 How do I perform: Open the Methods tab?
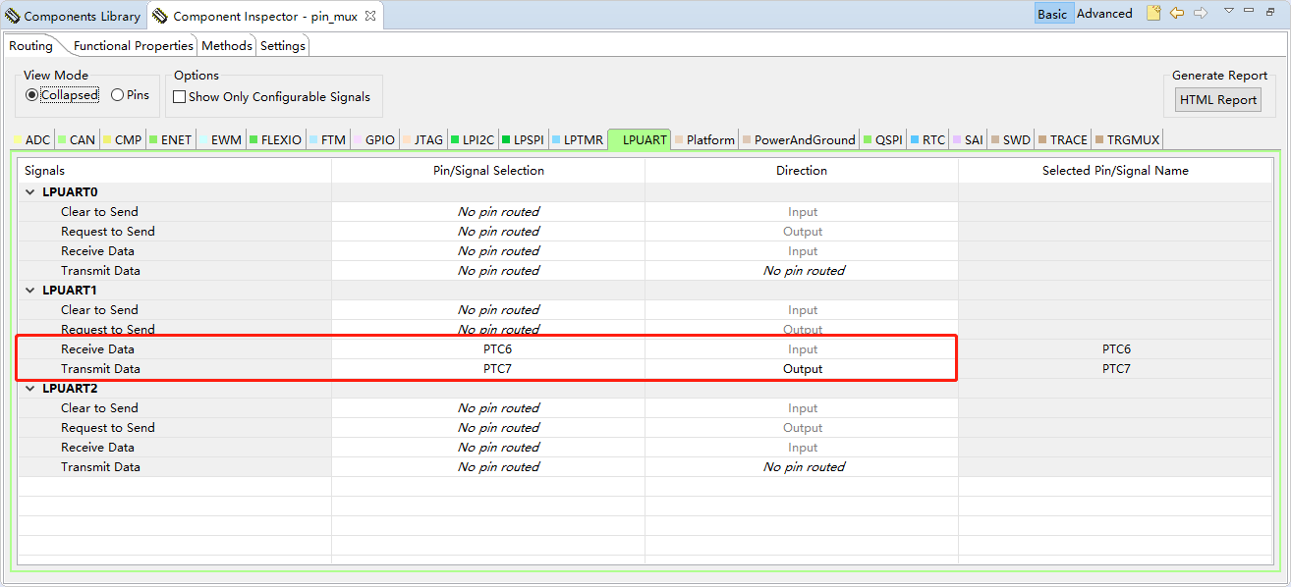pyautogui.click(x=227, y=46)
